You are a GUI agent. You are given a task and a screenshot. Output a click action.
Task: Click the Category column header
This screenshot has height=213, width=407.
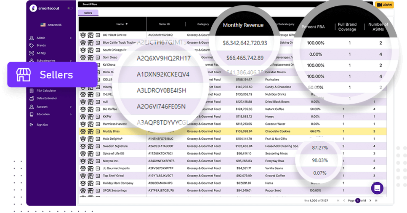[x=203, y=24]
